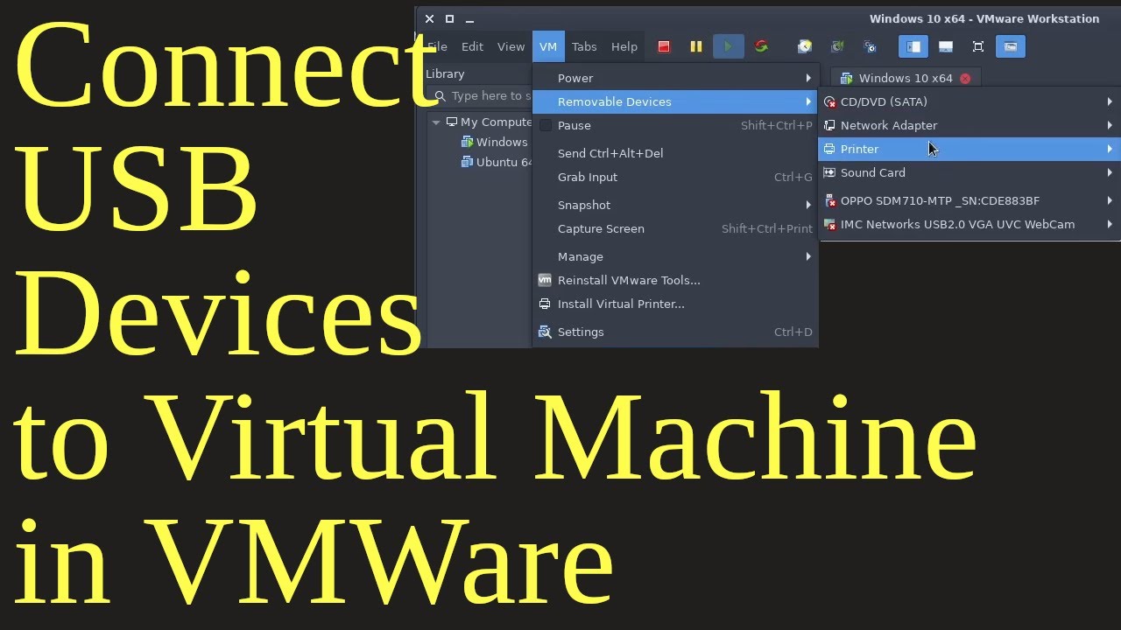Toggle the Pause checkbox in VM menu
Screen dimensions: 1121x630
545,125
